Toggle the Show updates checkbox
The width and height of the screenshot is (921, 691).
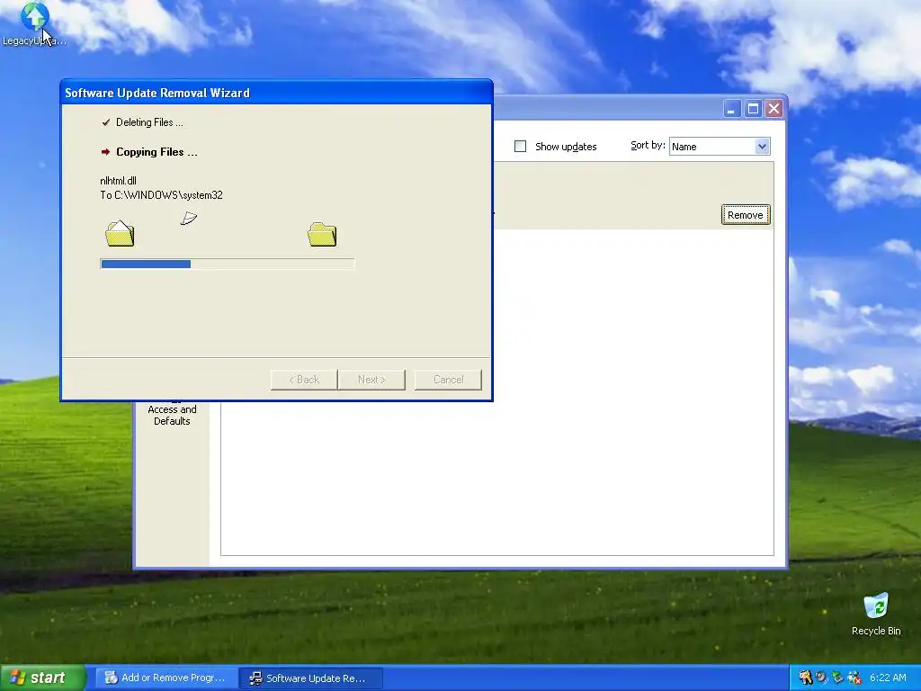click(x=520, y=147)
